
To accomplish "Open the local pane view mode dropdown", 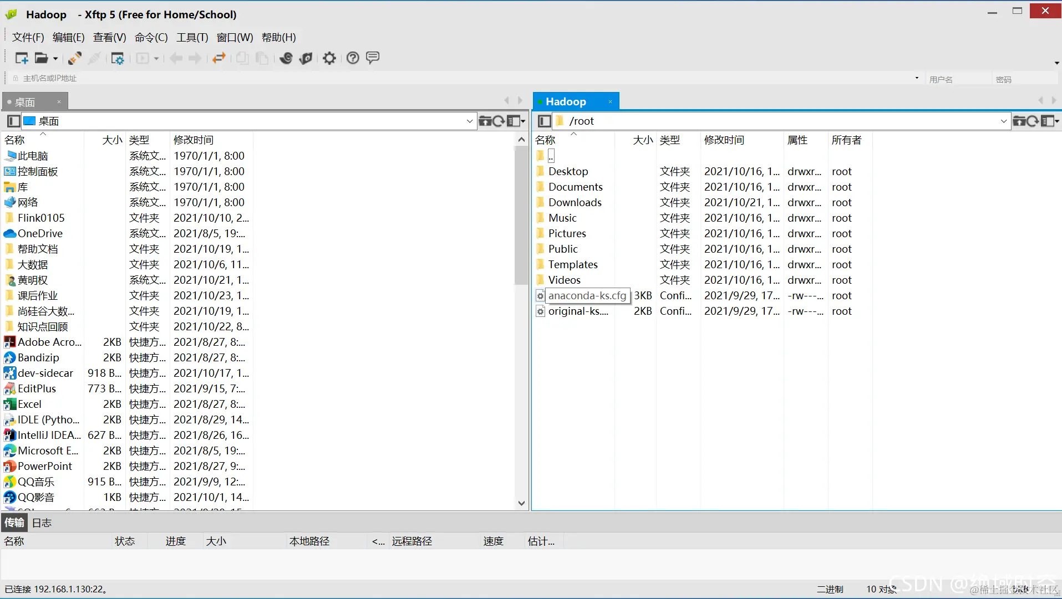I will pyautogui.click(x=516, y=121).
